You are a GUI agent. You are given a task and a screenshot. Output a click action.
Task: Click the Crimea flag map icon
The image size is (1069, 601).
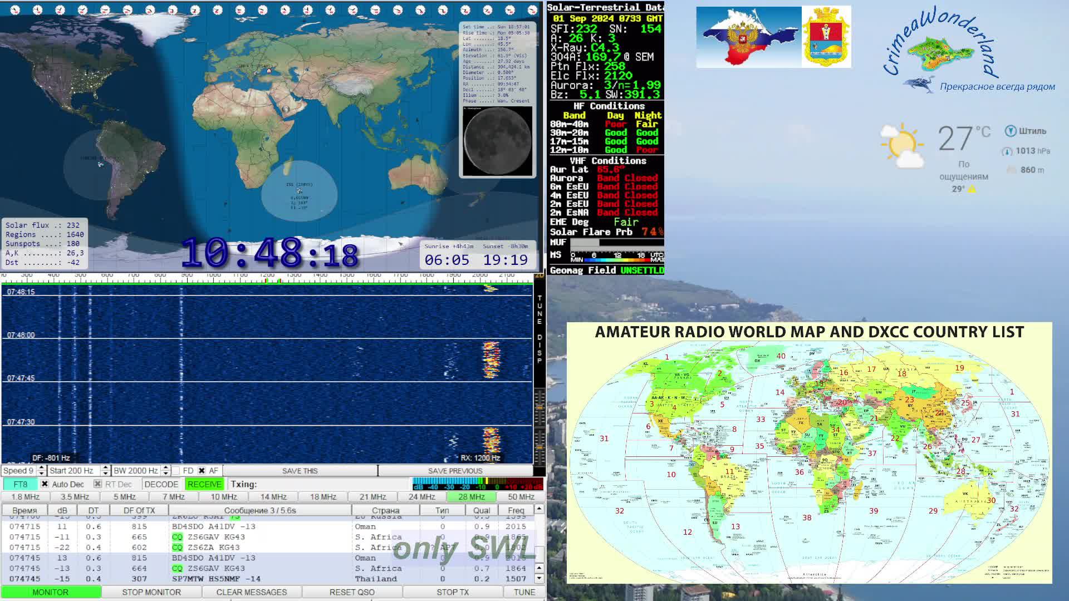pos(749,37)
